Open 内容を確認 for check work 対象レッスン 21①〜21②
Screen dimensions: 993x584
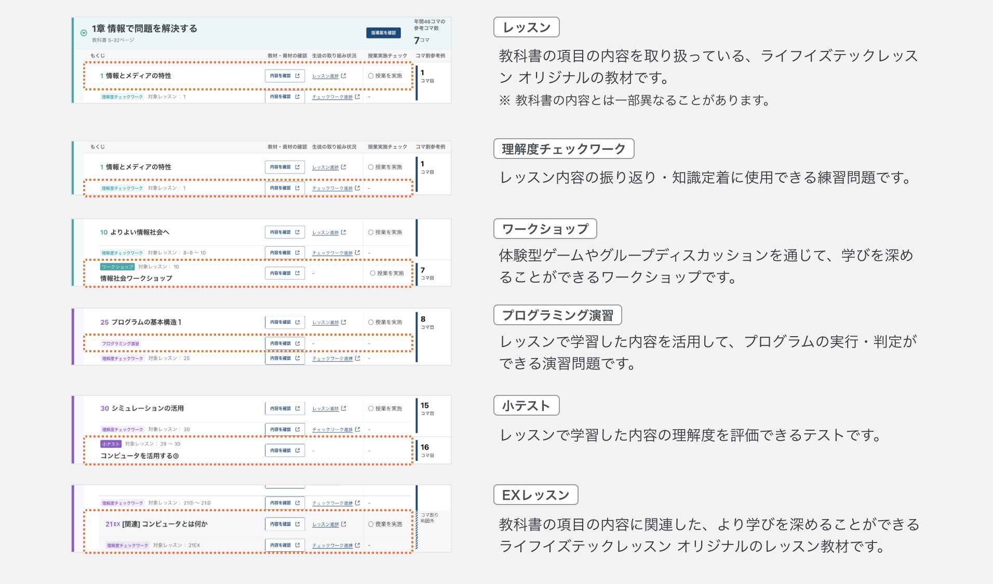285,503
